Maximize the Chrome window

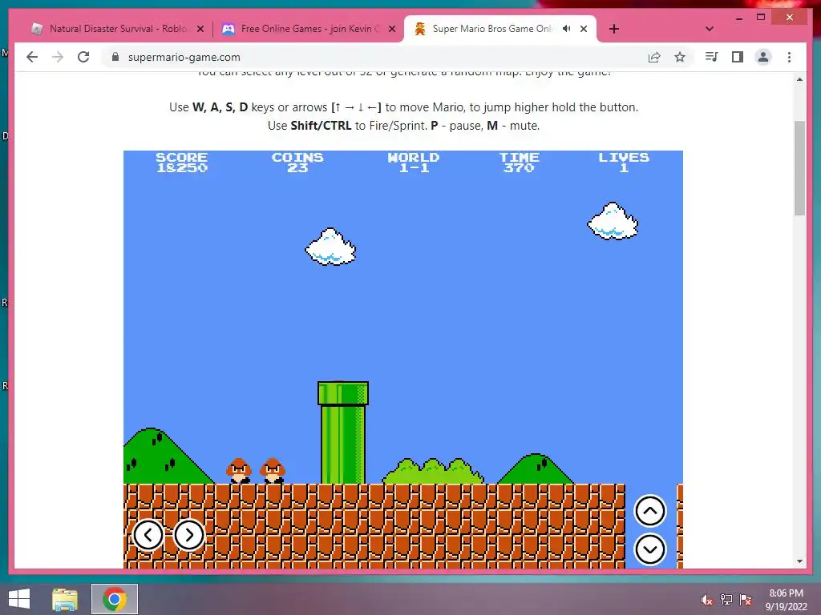click(761, 18)
